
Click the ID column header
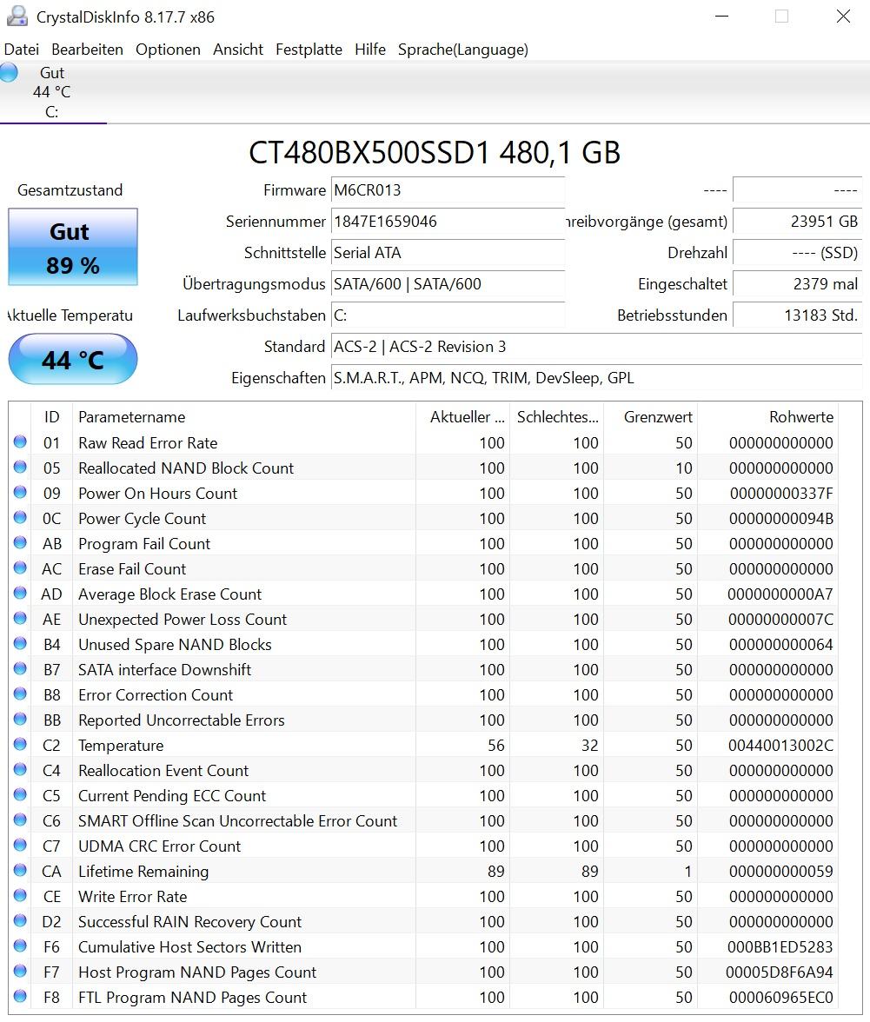click(x=51, y=417)
